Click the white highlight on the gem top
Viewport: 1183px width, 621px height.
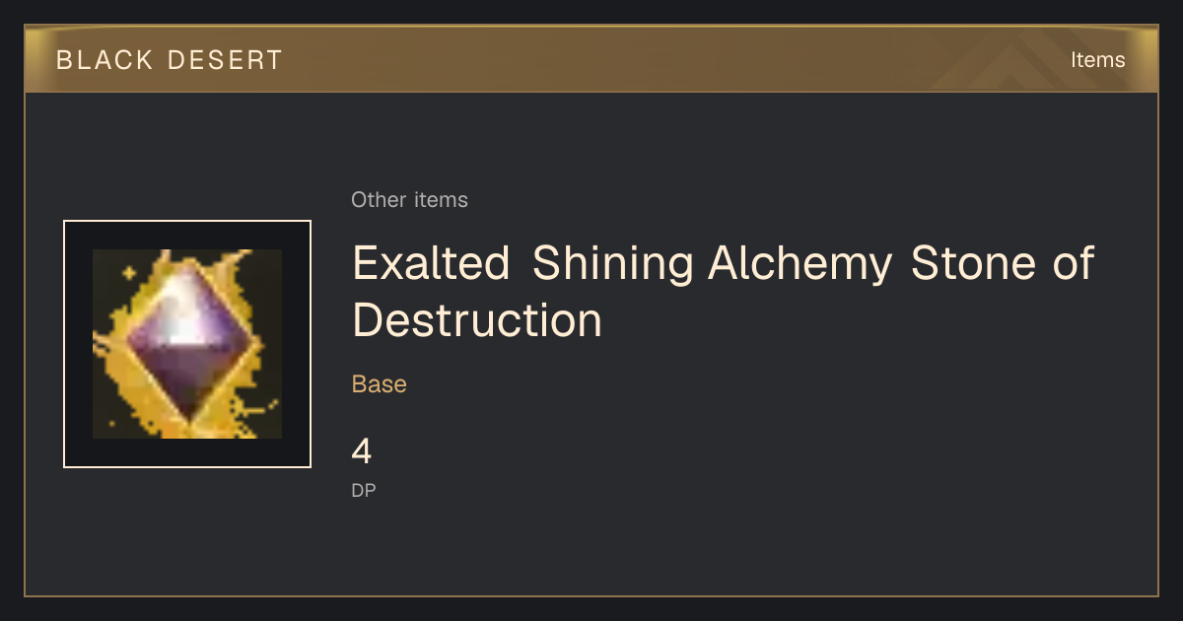click(187, 301)
